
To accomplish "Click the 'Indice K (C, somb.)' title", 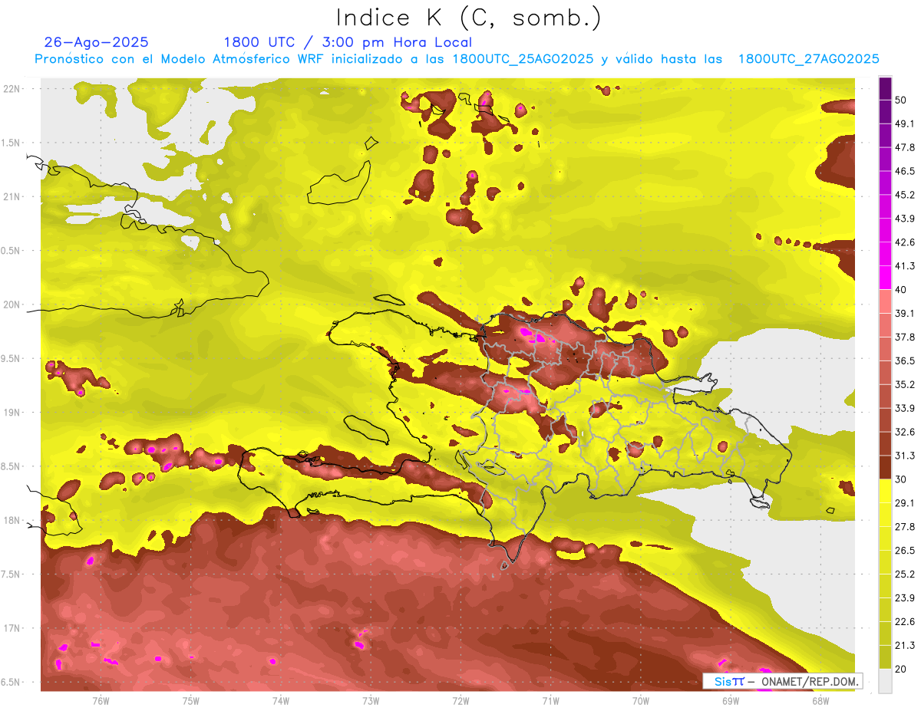I will click(x=468, y=18).
